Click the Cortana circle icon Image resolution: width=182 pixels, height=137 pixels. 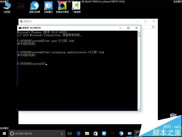point(12,133)
